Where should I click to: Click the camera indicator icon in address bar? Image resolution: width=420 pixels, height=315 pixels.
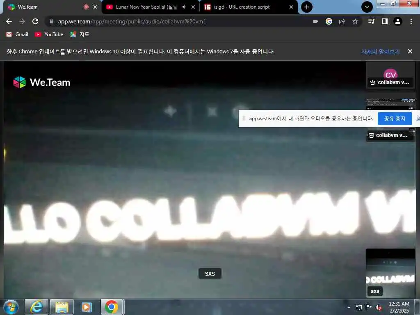click(316, 21)
